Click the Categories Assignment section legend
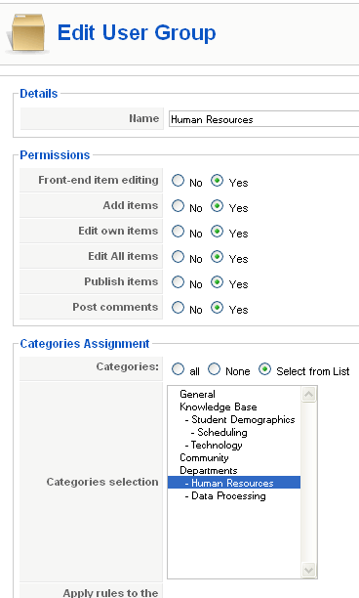 [x=85, y=344]
